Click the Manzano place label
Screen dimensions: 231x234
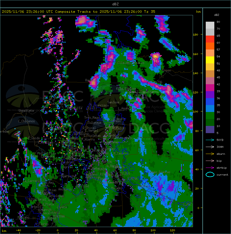pos(23,217)
